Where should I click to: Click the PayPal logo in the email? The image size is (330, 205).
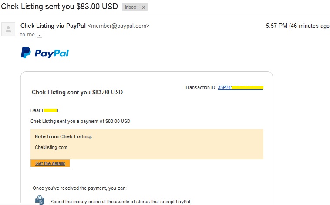[x=45, y=53]
